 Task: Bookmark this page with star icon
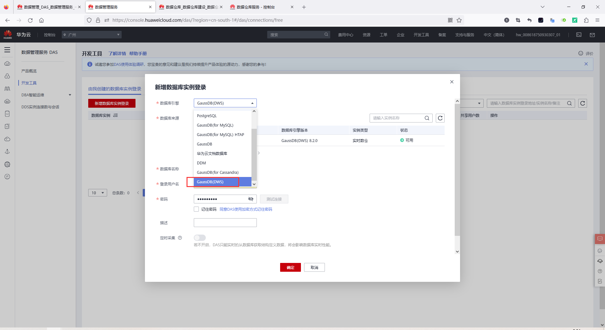pyautogui.click(x=459, y=20)
